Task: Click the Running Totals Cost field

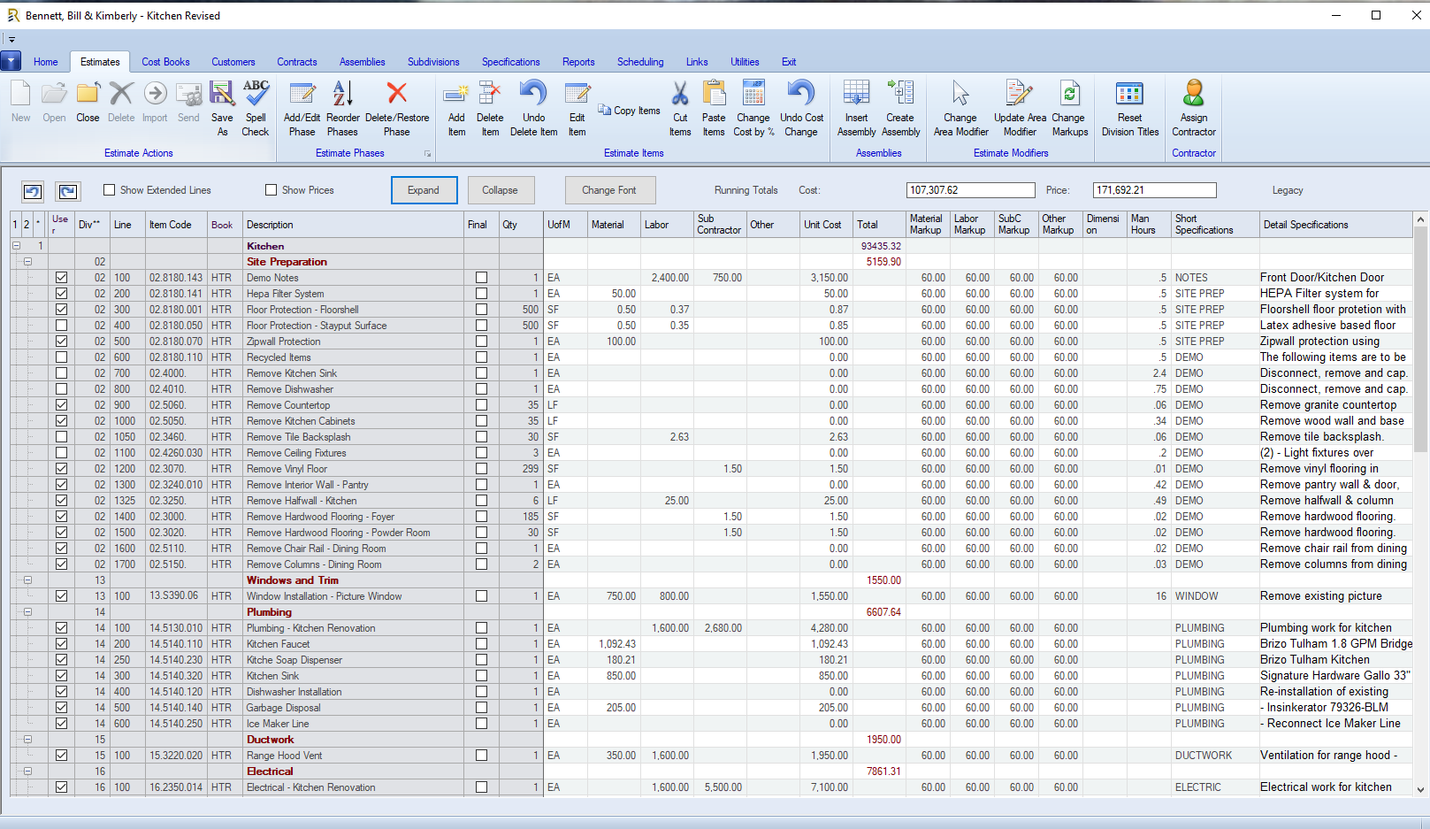Action: click(x=970, y=190)
